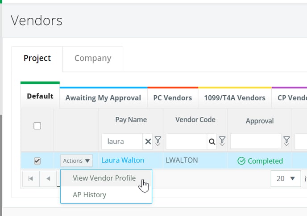Click into the Pay Name filter field
This screenshot has height=216, width=307.
click(122, 141)
